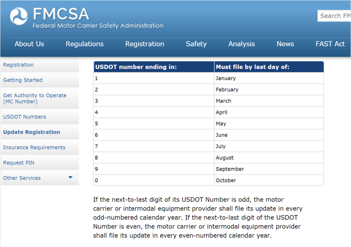Open the Registration sidebar link

pos(18,65)
